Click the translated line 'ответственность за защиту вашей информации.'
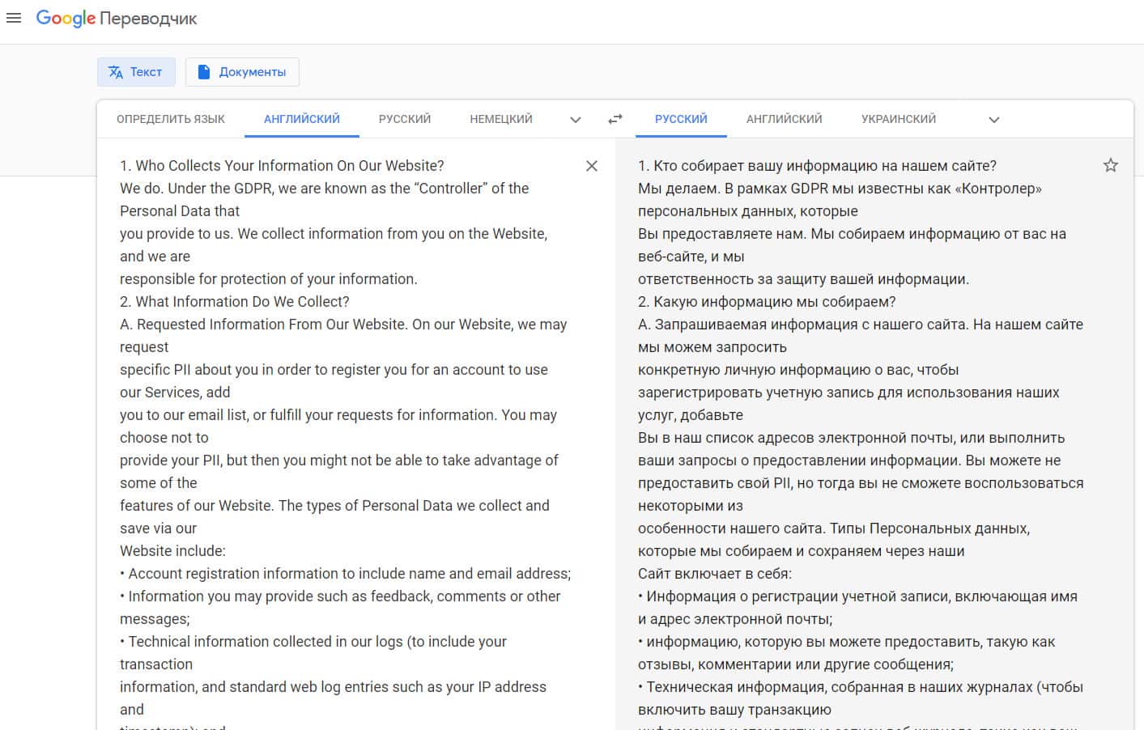 point(803,279)
